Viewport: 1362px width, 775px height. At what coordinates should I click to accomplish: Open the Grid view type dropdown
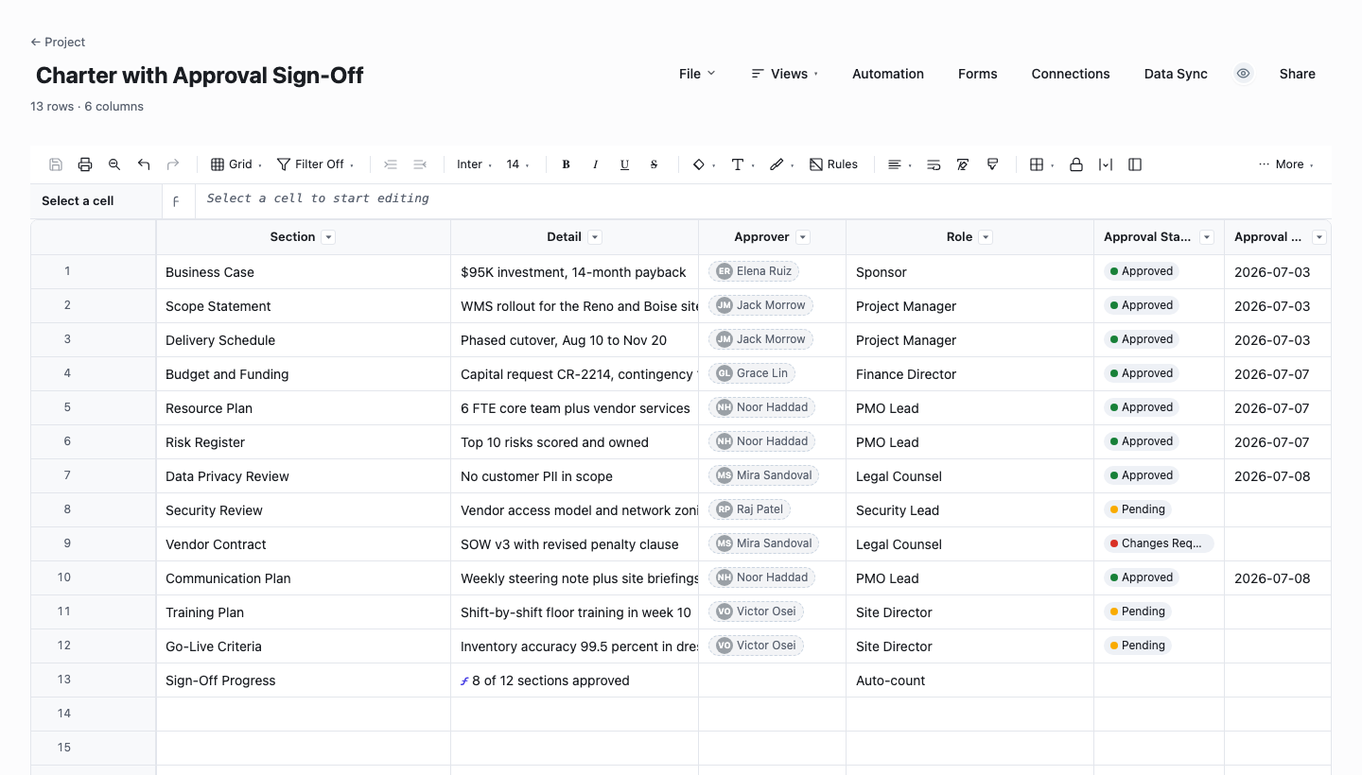pos(236,164)
